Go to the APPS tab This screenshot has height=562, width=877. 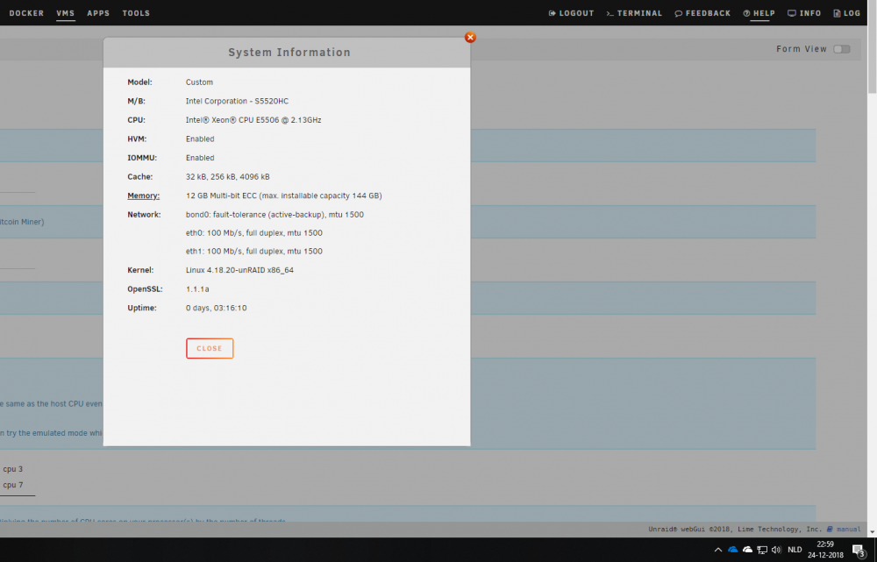click(x=98, y=13)
